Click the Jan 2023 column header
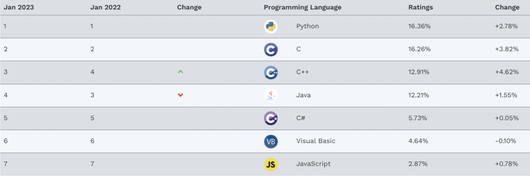The image size is (530, 176). pyautogui.click(x=19, y=7)
